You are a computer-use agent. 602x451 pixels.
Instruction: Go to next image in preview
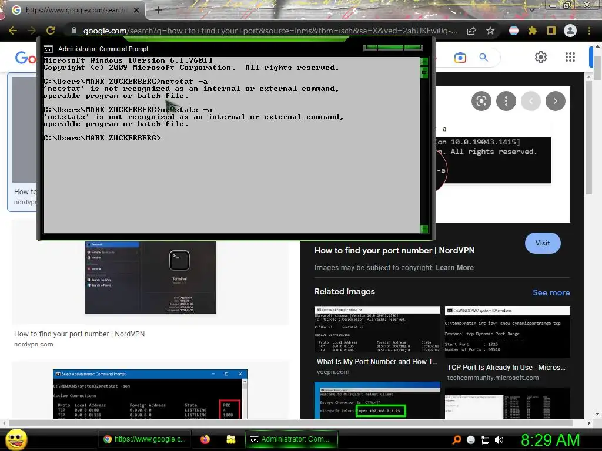[555, 101]
